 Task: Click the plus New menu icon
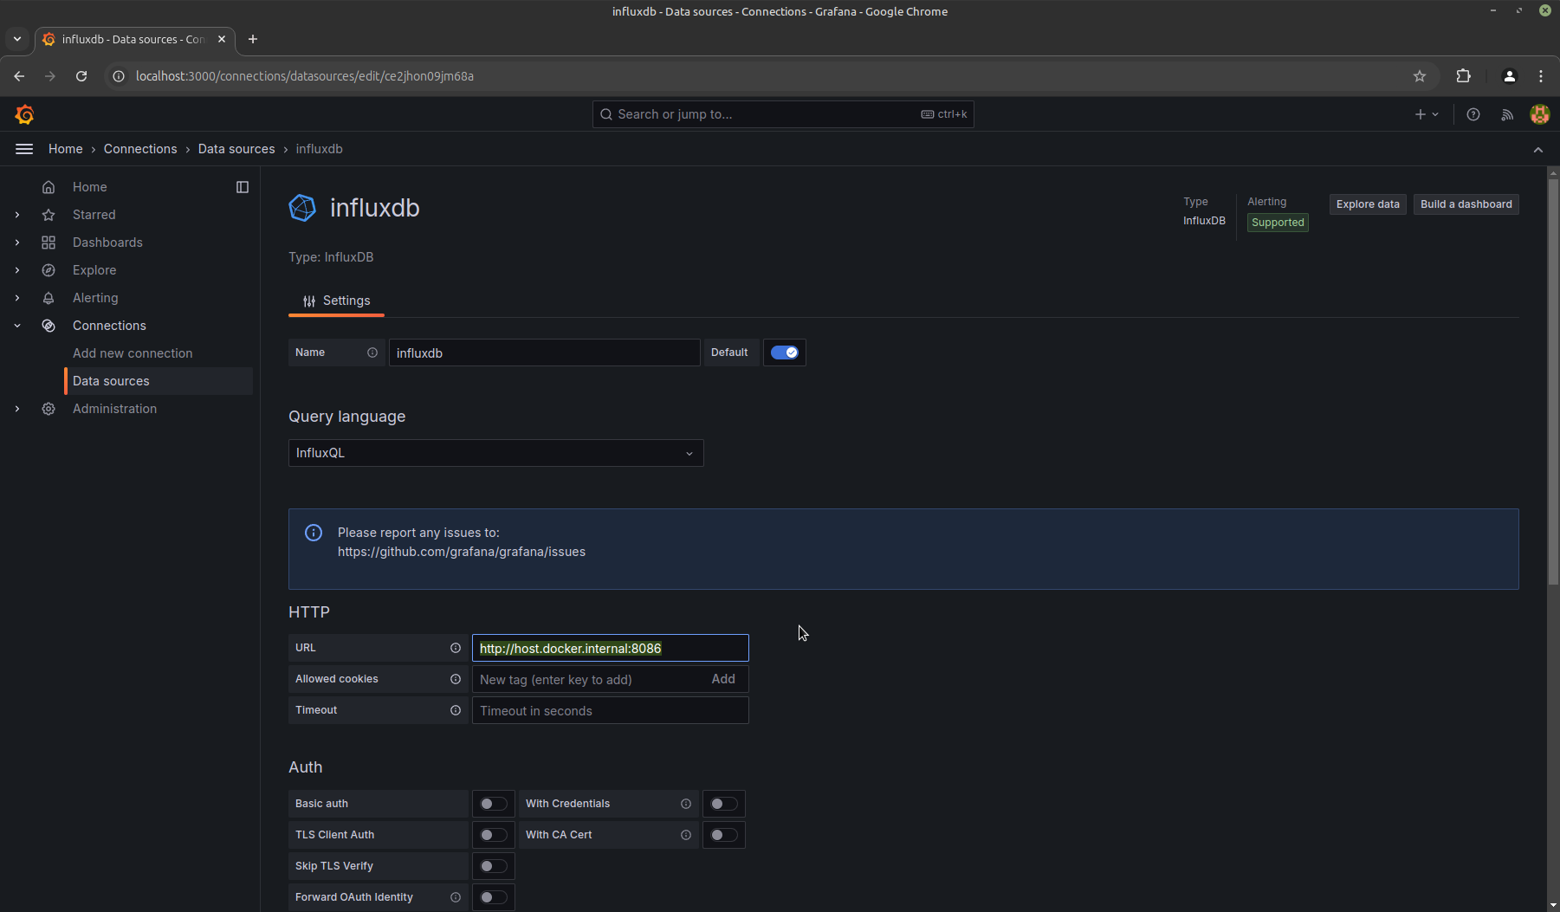[x=1426, y=114]
